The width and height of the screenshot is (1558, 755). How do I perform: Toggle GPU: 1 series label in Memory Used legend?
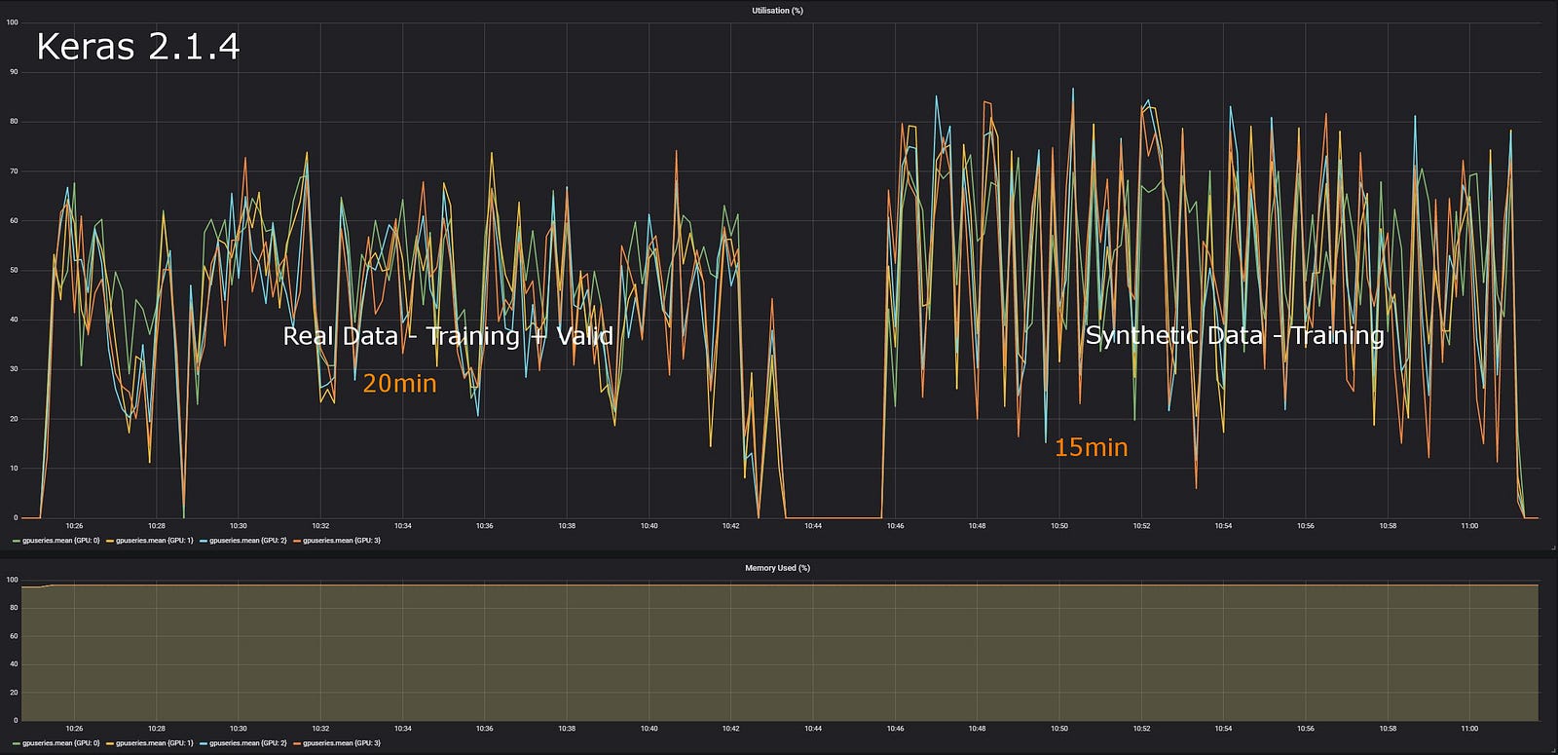(155, 743)
